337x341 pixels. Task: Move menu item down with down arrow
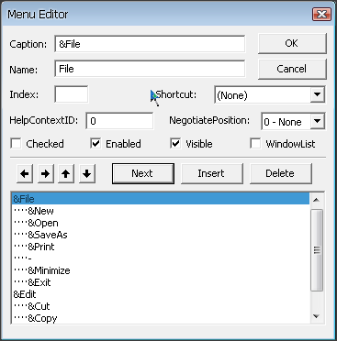coord(87,173)
